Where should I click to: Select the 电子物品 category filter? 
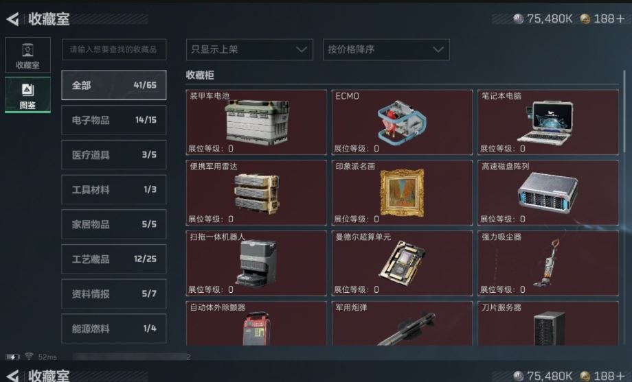pyautogui.click(x=113, y=120)
